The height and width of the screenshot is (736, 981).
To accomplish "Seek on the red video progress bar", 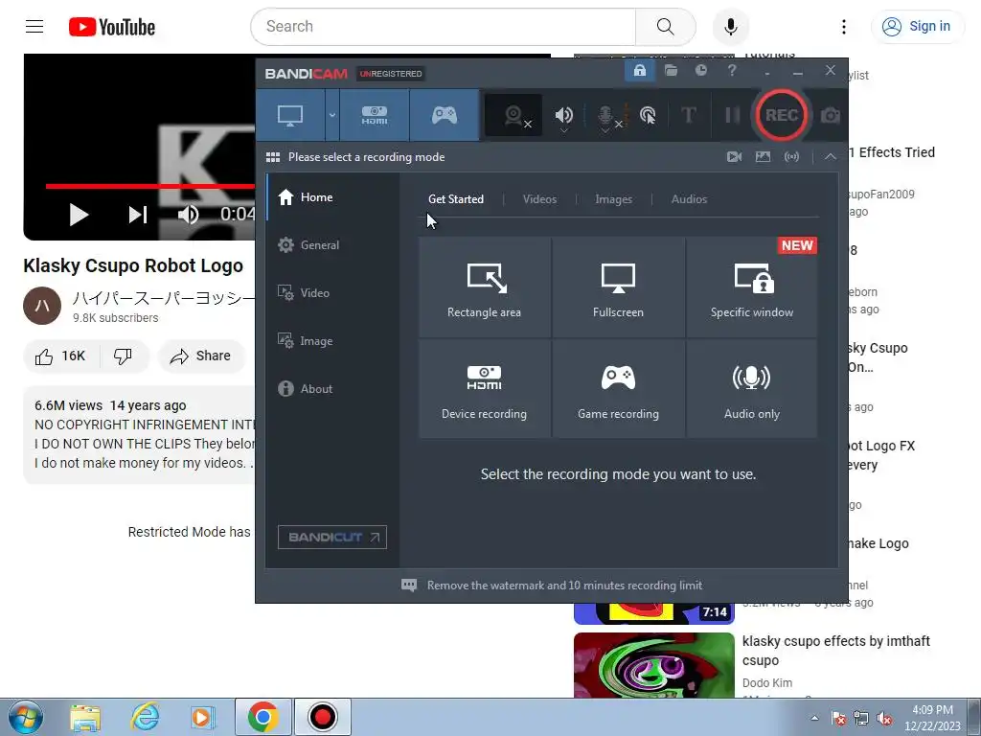I will [x=150, y=186].
